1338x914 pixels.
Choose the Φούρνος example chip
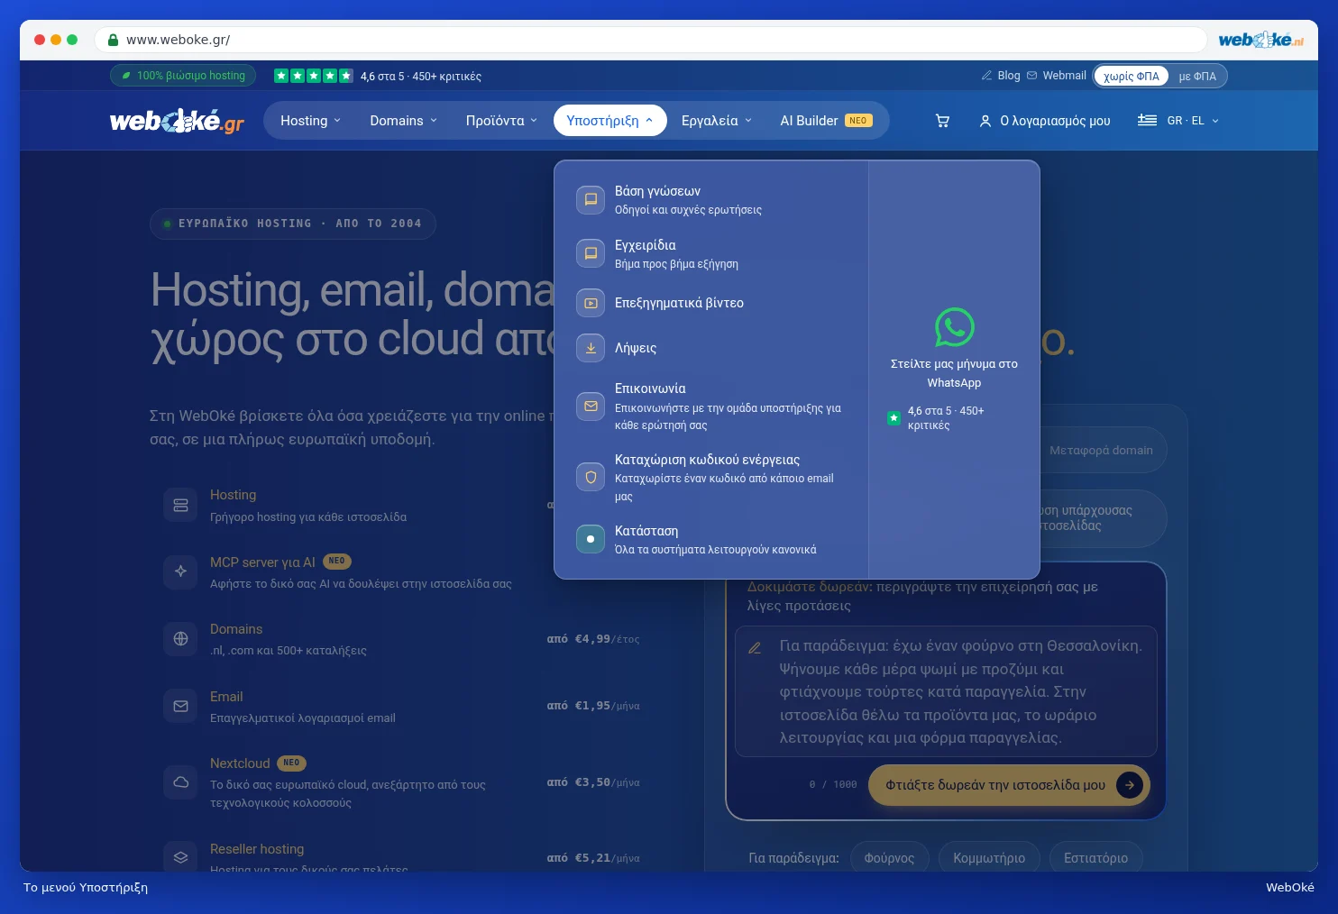[x=889, y=858]
